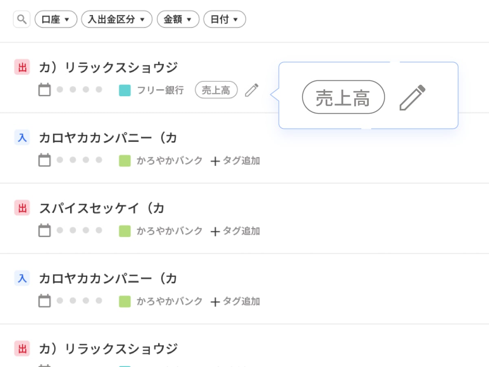
Task: Click calendar icon under スパイスセッケイ（カ
Action: [x=44, y=231]
